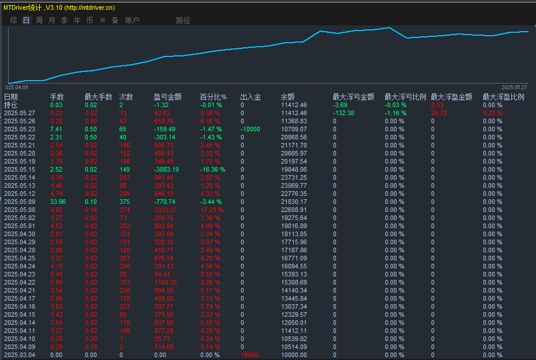Select the 年 yearly tab
The height and width of the screenshot is (360, 536).
pos(77,20)
